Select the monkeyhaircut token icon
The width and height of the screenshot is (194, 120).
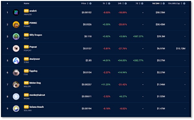click(x=16, y=96)
